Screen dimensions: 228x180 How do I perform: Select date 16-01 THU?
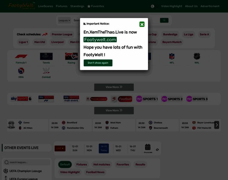click(133, 148)
